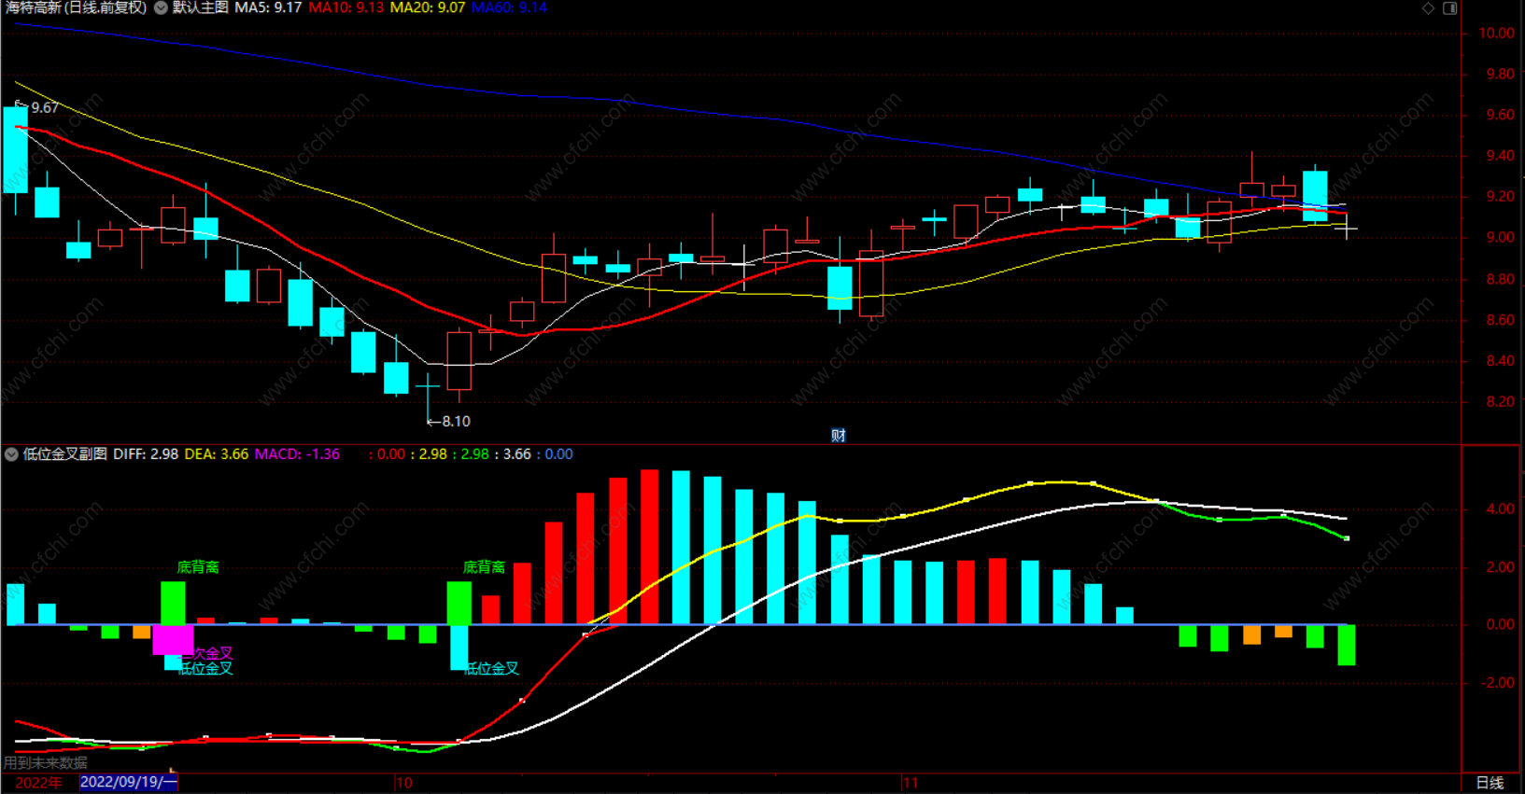The height and width of the screenshot is (794, 1525).
Task: Click the stock title 海特高新(日线,前复权)
Action: pos(77,7)
